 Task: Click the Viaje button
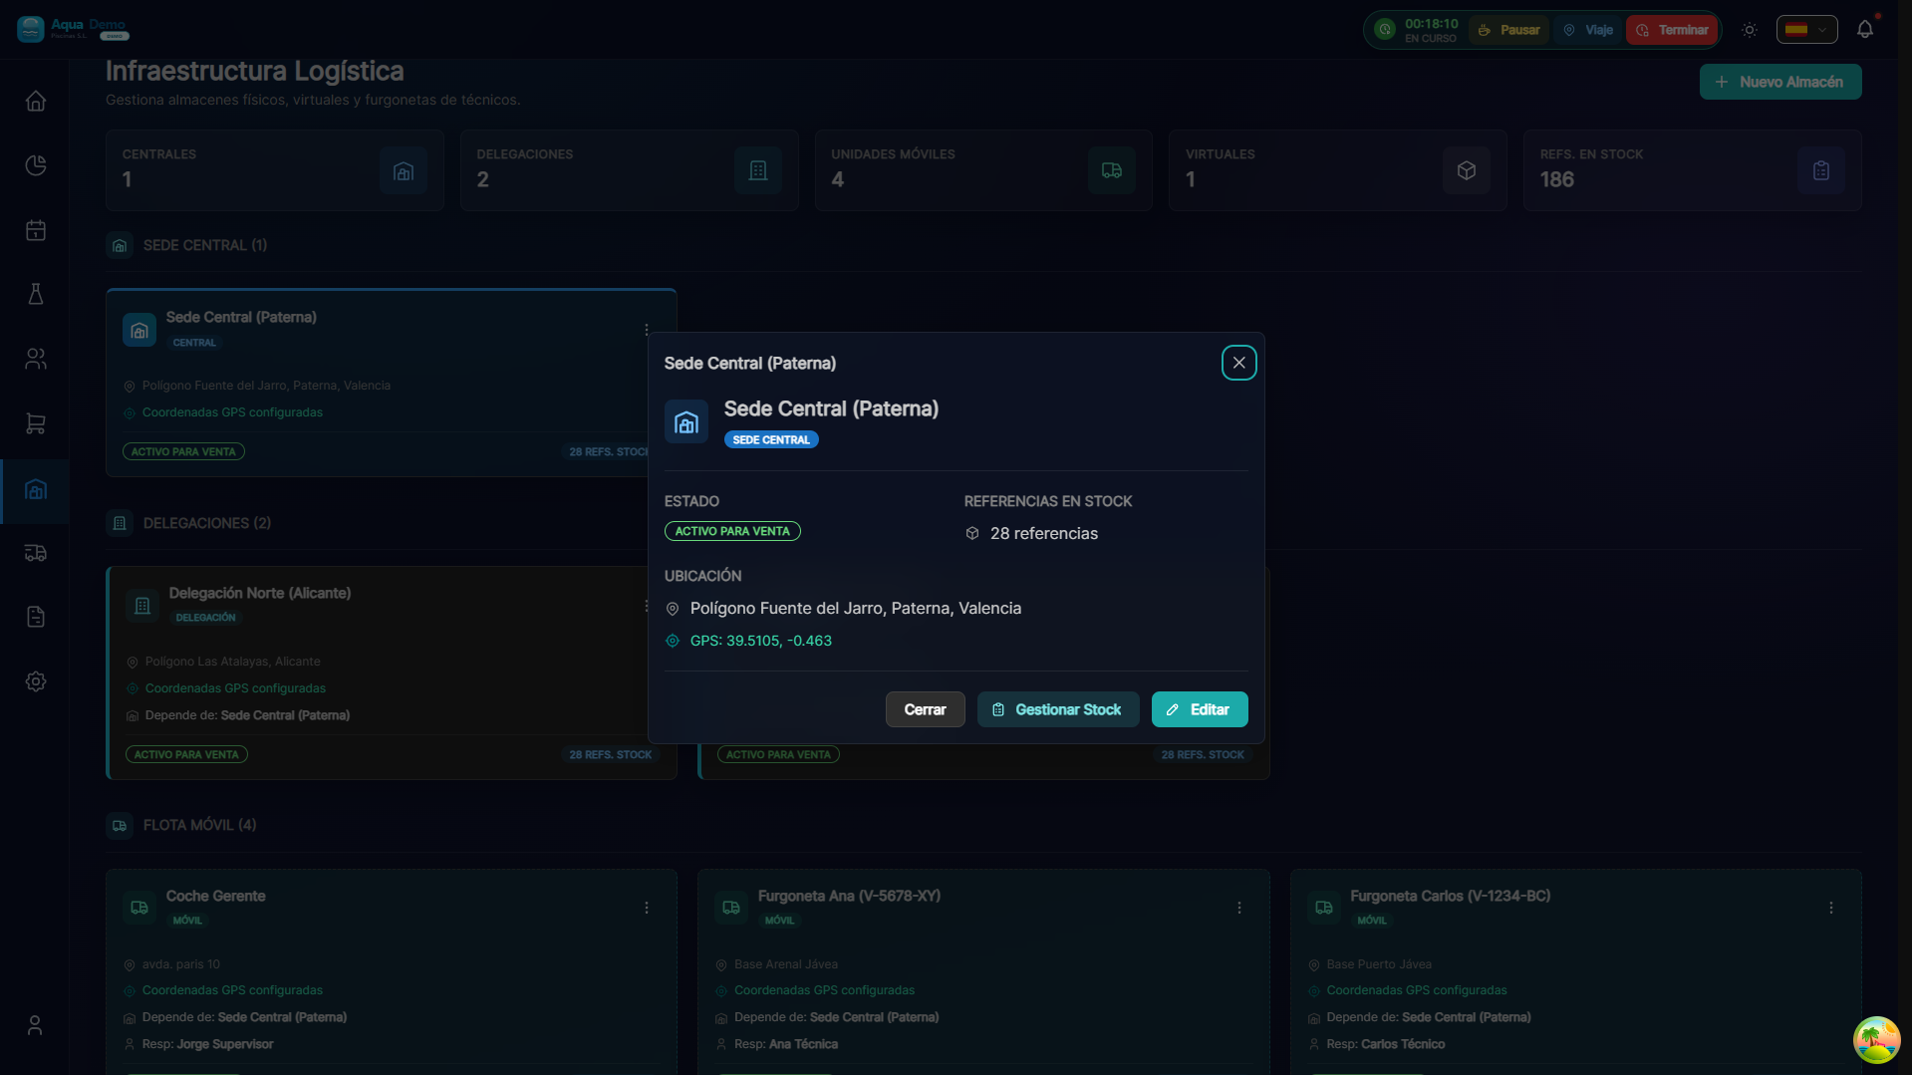point(1587,30)
